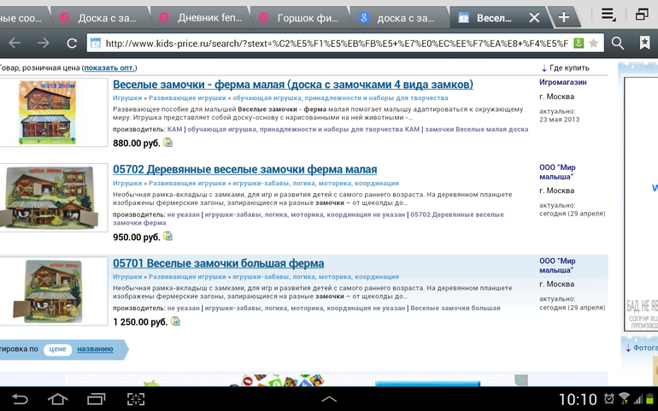The height and width of the screenshot is (411, 658).
Task: Open замочки Веселые малая доска tag link
Action: pyautogui.click(x=477, y=129)
